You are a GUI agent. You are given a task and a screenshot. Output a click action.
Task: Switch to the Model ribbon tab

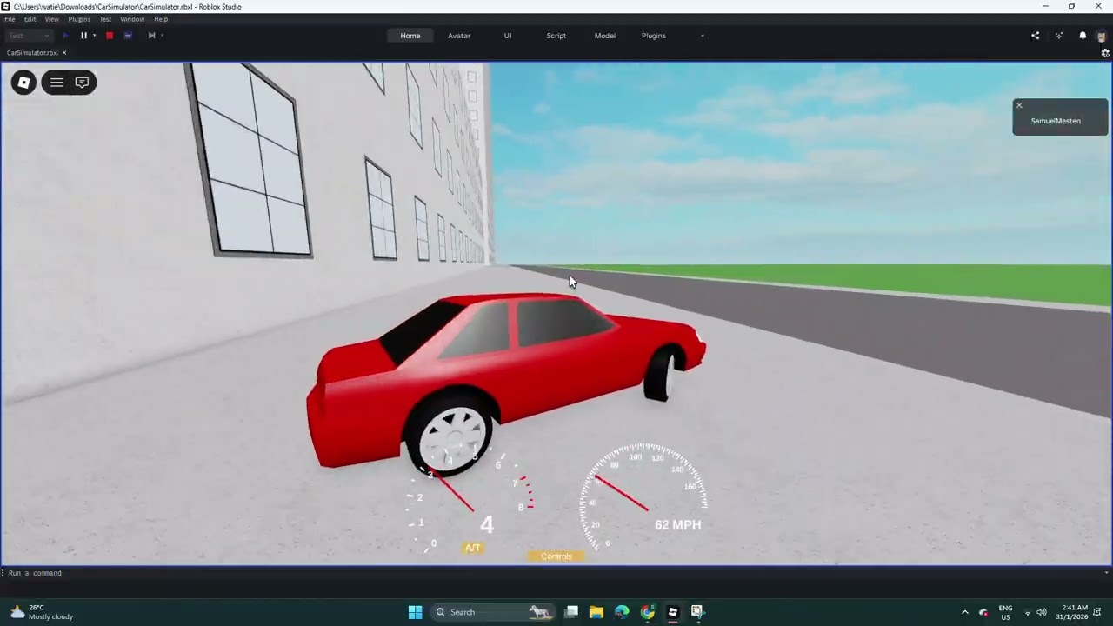(x=605, y=36)
